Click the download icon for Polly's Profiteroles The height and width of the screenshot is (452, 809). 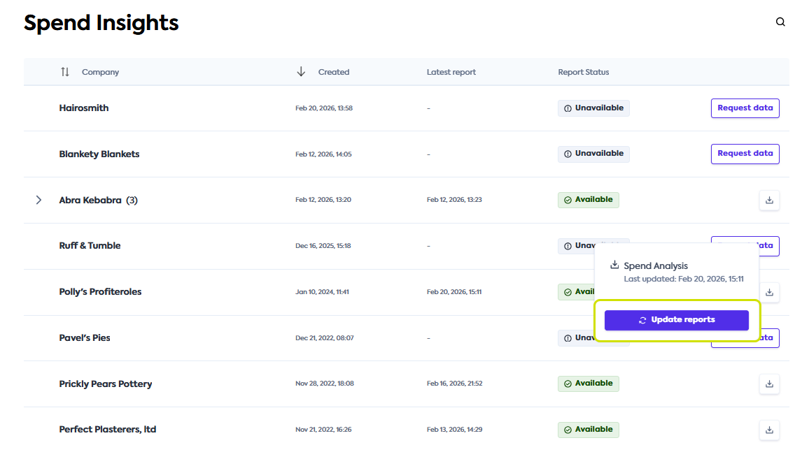(769, 292)
